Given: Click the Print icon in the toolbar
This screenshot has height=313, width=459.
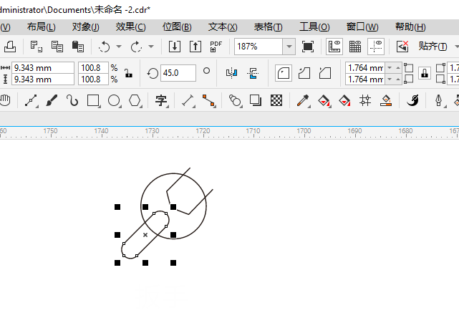Looking at the screenshot, I should point(9,47).
